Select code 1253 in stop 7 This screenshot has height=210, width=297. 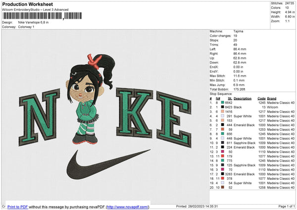tap(262, 129)
